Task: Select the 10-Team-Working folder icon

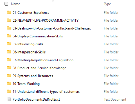Action: click(9, 83)
